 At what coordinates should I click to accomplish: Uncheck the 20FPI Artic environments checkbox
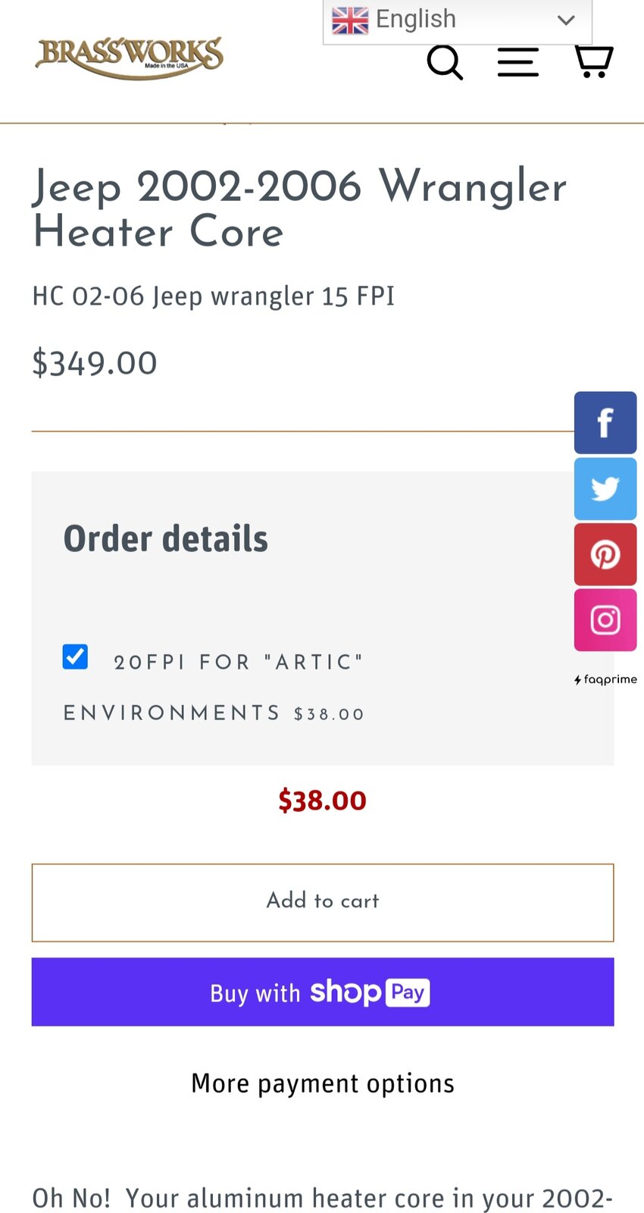(x=75, y=657)
